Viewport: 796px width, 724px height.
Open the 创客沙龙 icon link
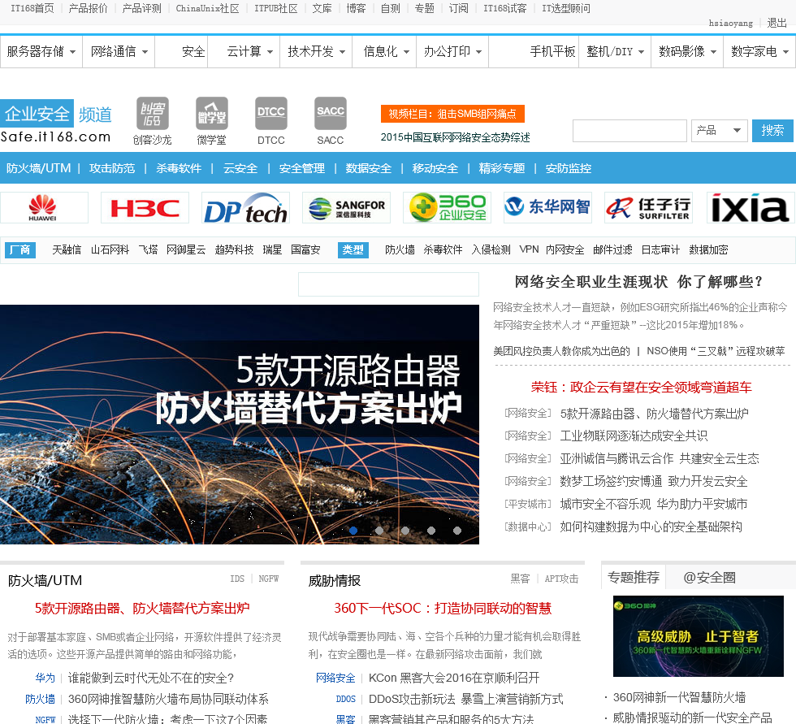pyautogui.click(x=153, y=121)
